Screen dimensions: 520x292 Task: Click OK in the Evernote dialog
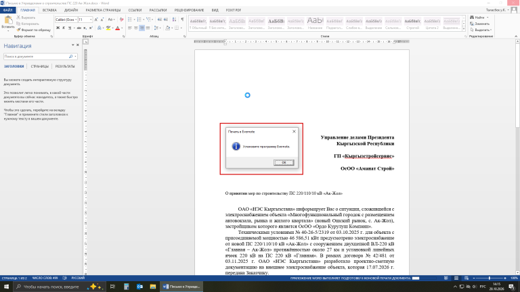[x=284, y=162]
